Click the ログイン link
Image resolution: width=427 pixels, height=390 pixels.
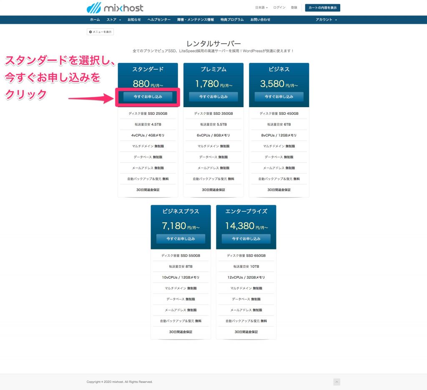[279, 8]
